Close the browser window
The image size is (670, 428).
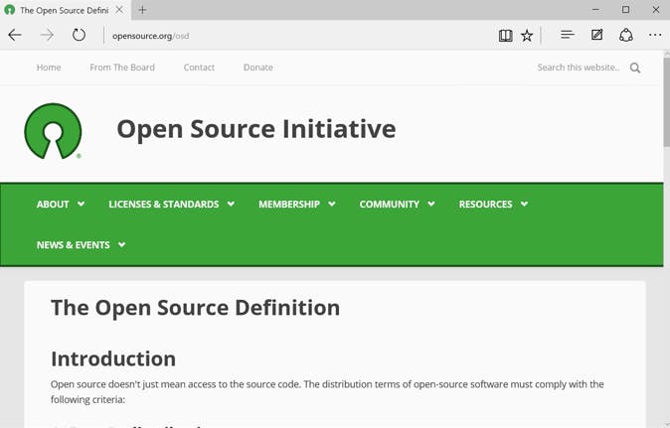pyautogui.click(x=656, y=9)
